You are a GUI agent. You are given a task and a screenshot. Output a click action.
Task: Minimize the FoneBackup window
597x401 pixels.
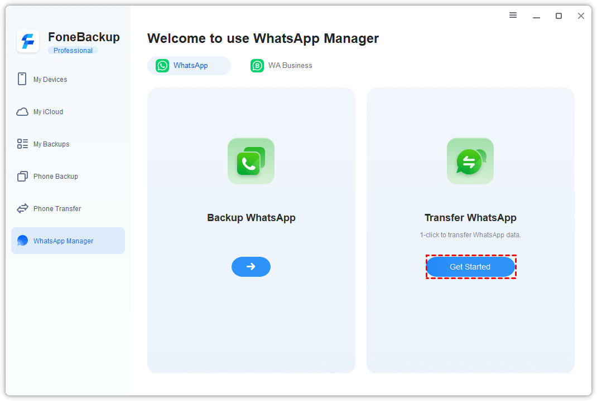point(536,16)
